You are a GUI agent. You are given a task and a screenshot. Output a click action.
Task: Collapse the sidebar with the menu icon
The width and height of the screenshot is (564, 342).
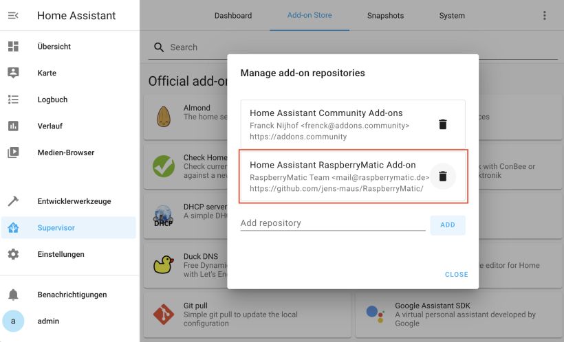(x=13, y=15)
